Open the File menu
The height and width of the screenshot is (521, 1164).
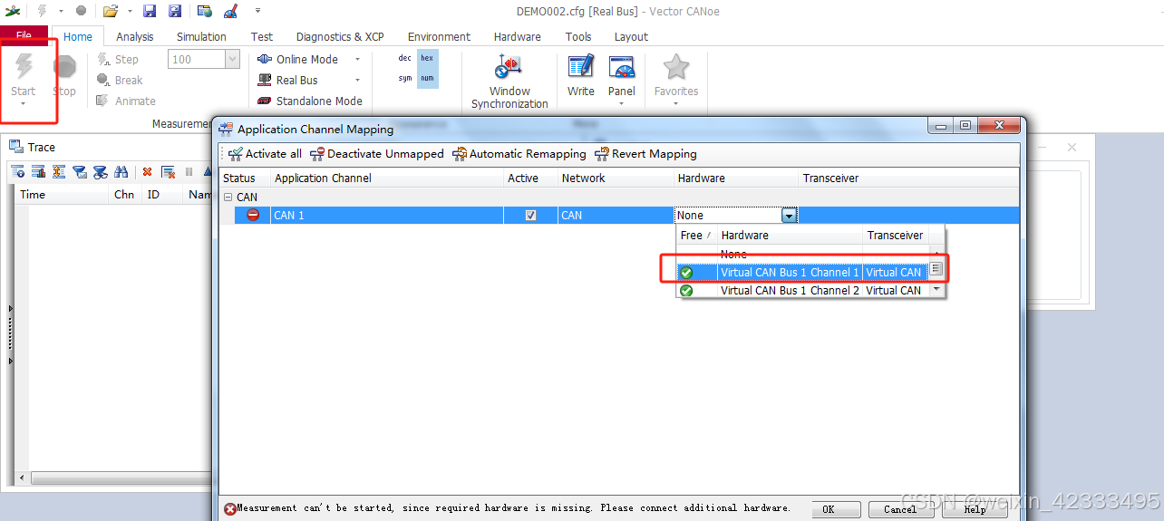(24, 36)
